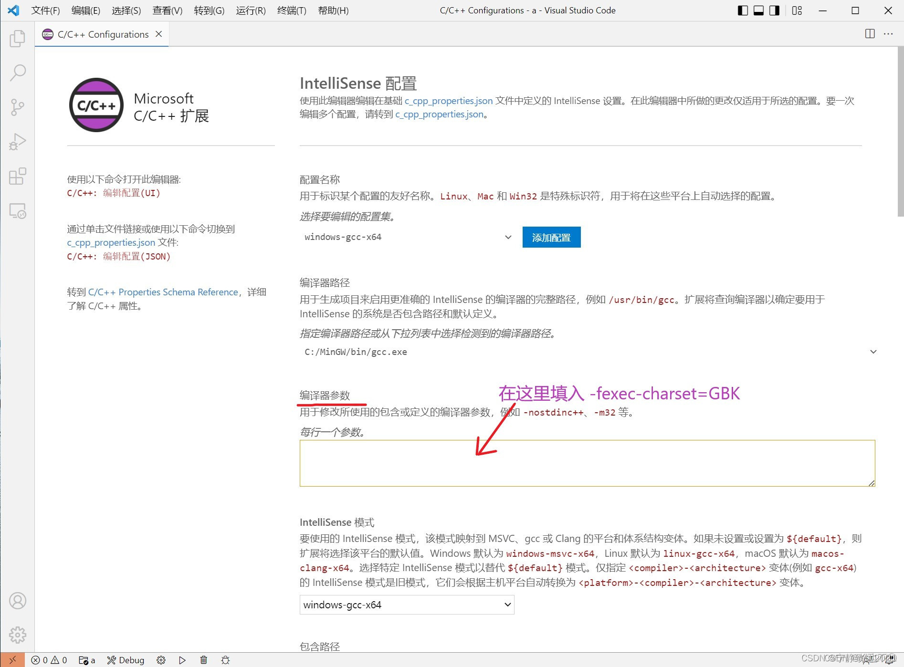Click the status bar play (run) icon

[x=182, y=660]
